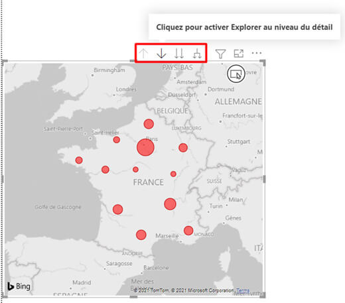Go to next hierarchy level double-arrow

click(179, 53)
